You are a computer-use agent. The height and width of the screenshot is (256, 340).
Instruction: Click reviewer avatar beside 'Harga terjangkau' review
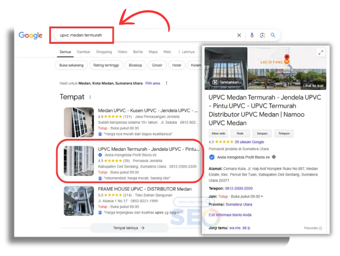100,213
